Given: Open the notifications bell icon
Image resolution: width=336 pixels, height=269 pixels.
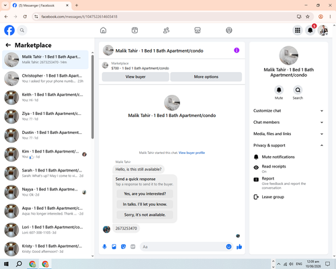Looking at the screenshot, I should pyautogui.click(x=310, y=30).
